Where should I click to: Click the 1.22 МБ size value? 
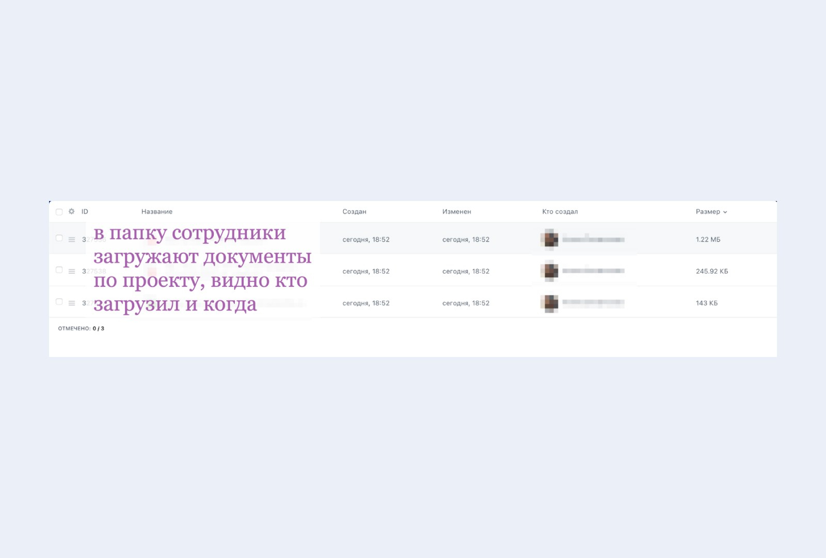[708, 240]
